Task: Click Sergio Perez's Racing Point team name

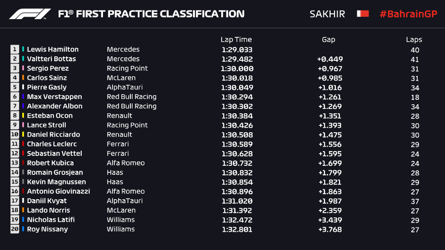Action: tap(127, 68)
